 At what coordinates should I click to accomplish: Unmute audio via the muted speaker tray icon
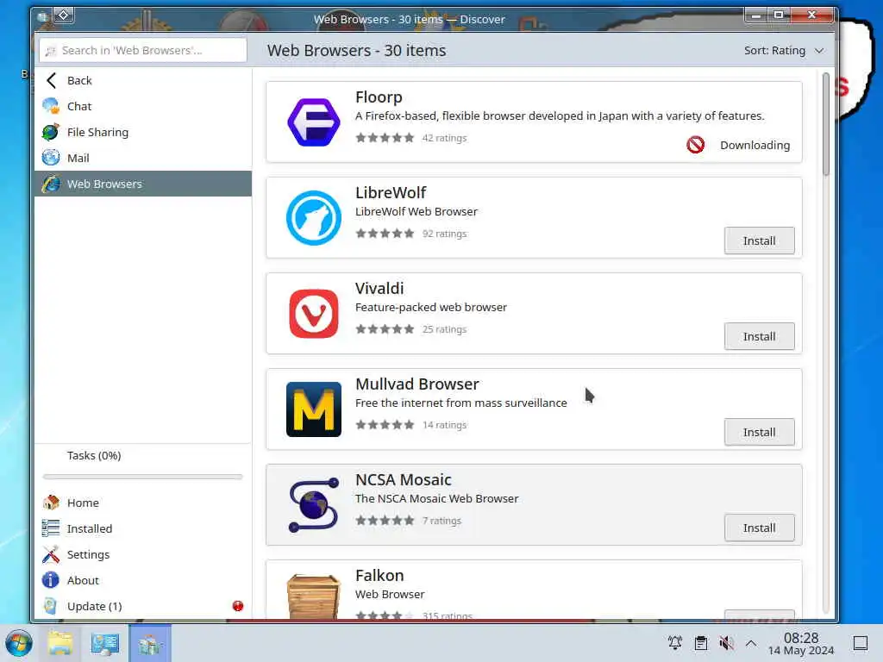(x=726, y=642)
